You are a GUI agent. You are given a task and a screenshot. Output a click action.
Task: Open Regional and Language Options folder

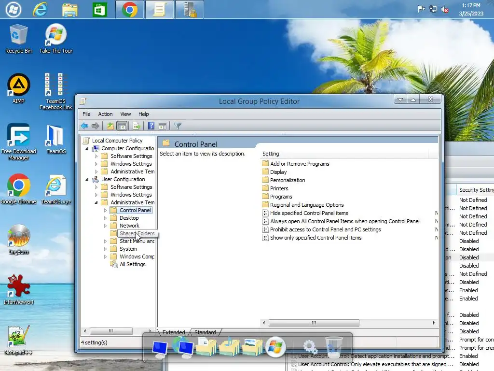point(307,205)
